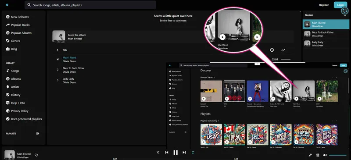Open User generated playlists in the main sidebar
This screenshot has width=351, height=160.
[24, 119]
